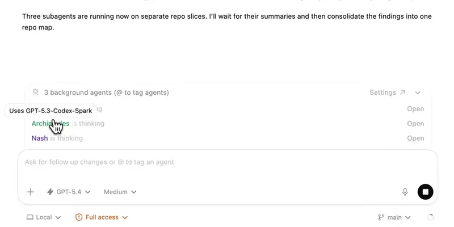Open the first background agent

[415, 109]
